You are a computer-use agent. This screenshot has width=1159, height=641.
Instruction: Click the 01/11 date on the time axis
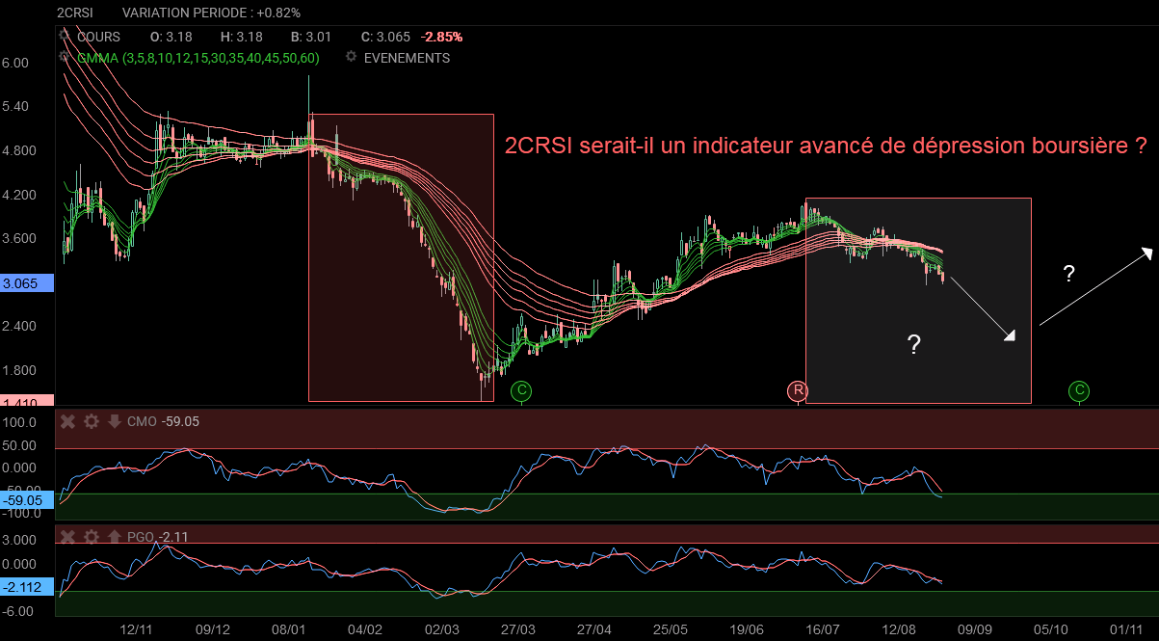pyautogui.click(x=1127, y=628)
